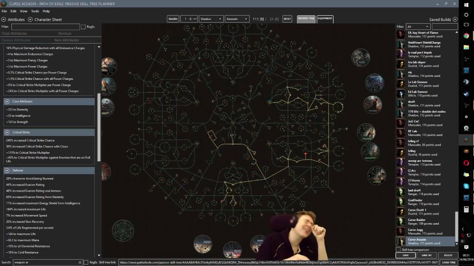Open the View menu

(23, 11)
